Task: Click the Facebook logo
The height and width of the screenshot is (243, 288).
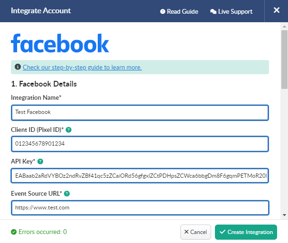Action: point(60,43)
